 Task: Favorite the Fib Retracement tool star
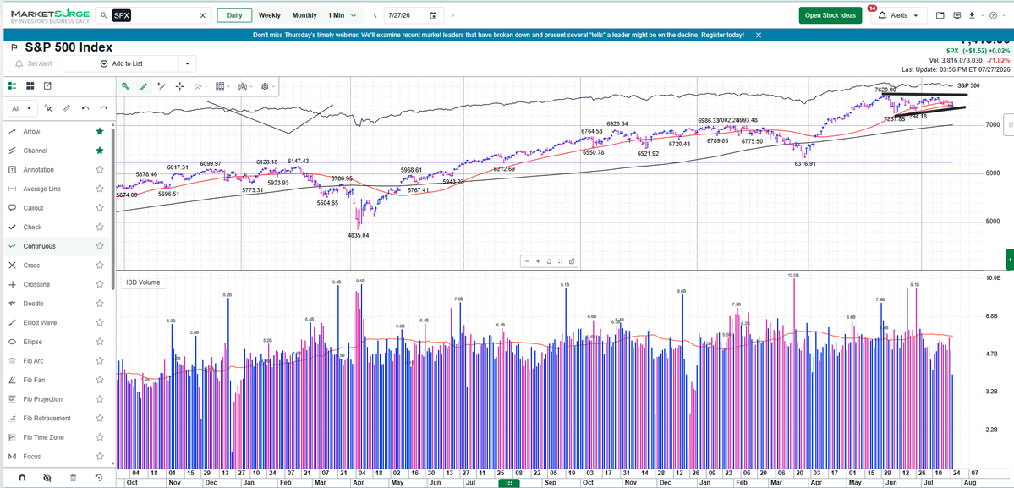tap(100, 418)
